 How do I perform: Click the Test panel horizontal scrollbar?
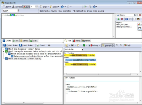pos(99,74)
